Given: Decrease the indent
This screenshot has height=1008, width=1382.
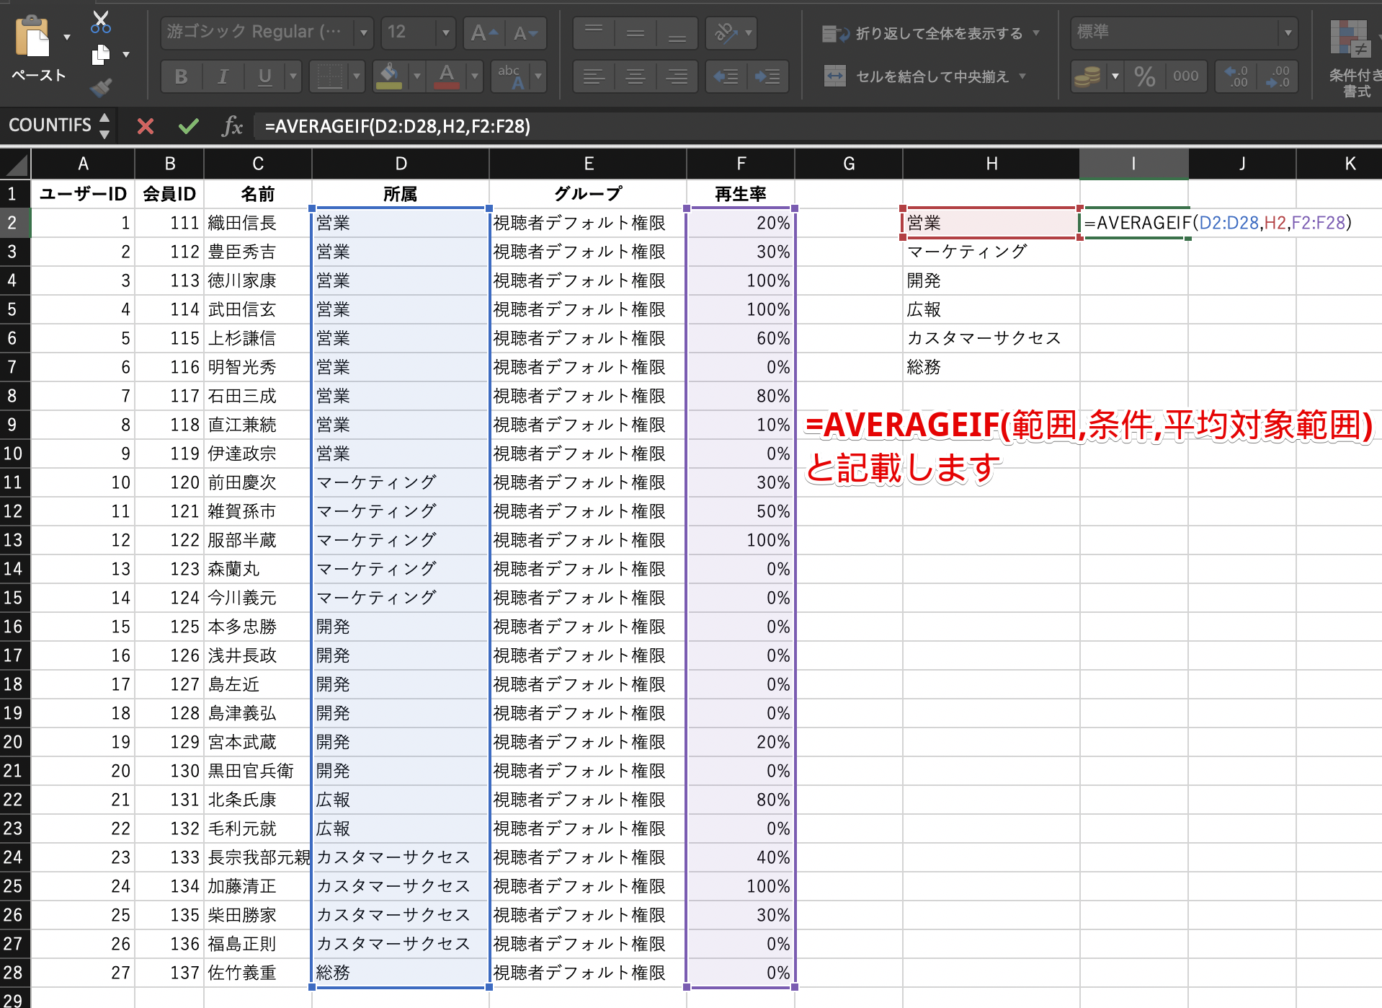Looking at the screenshot, I should tap(726, 76).
